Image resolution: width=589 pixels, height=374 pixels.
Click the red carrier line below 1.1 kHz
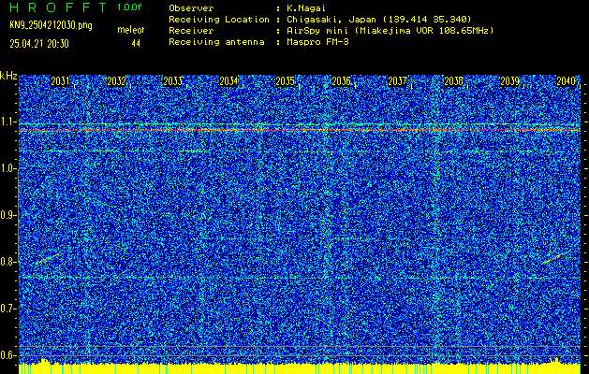[x=300, y=130]
